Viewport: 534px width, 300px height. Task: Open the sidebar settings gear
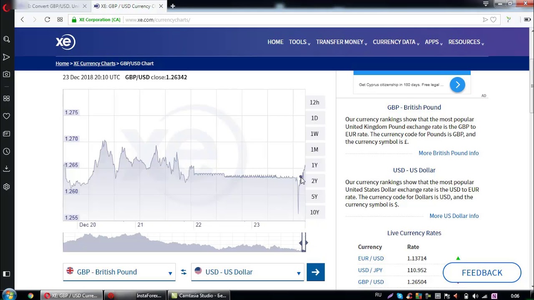[7, 187]
